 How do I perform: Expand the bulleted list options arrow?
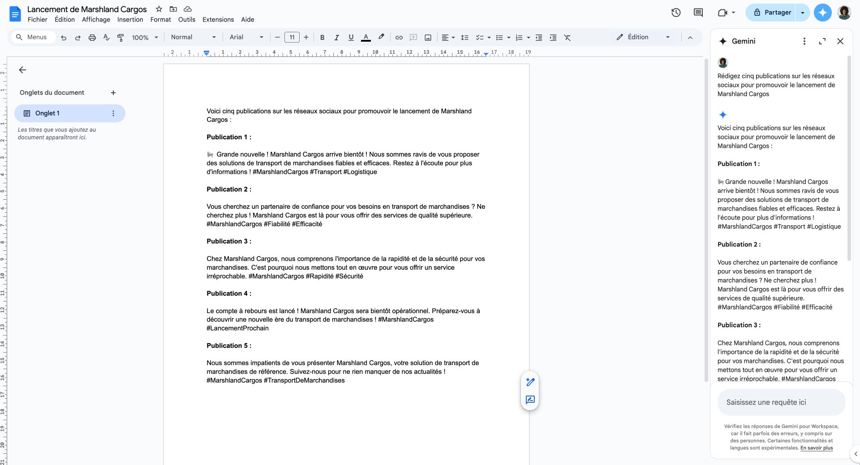tap(508, 38)
